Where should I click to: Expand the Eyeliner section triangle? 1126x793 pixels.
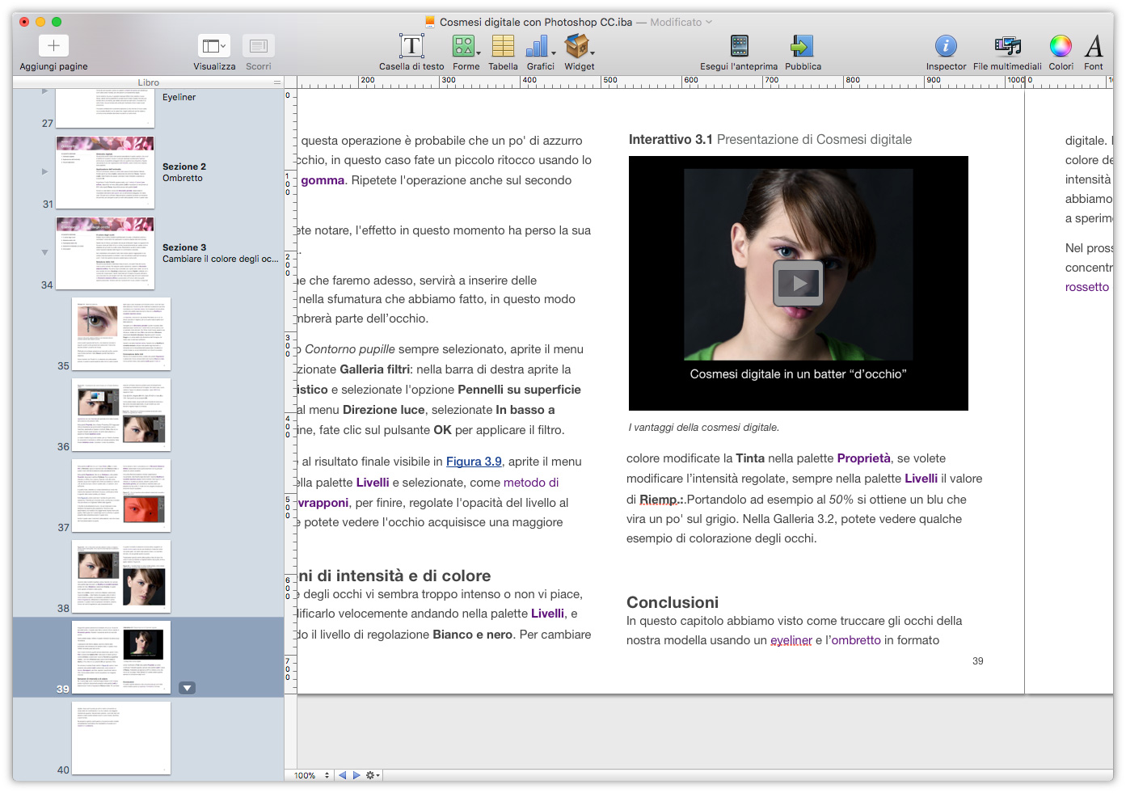[45, 91]
